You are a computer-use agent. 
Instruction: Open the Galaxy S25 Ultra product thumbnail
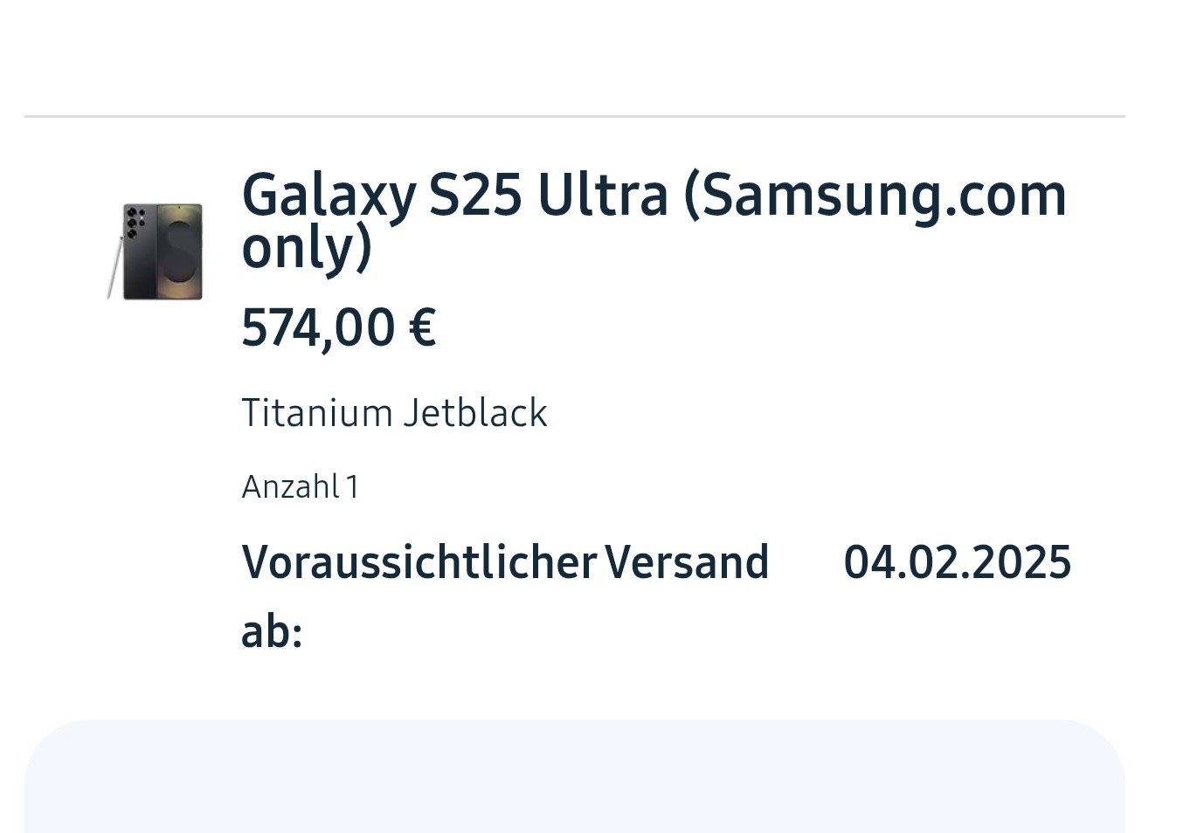pyautogui.click(x=156, y=251)
